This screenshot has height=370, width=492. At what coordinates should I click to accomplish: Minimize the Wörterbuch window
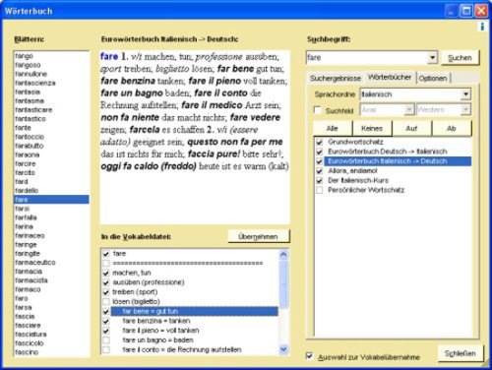pos(452,11)
